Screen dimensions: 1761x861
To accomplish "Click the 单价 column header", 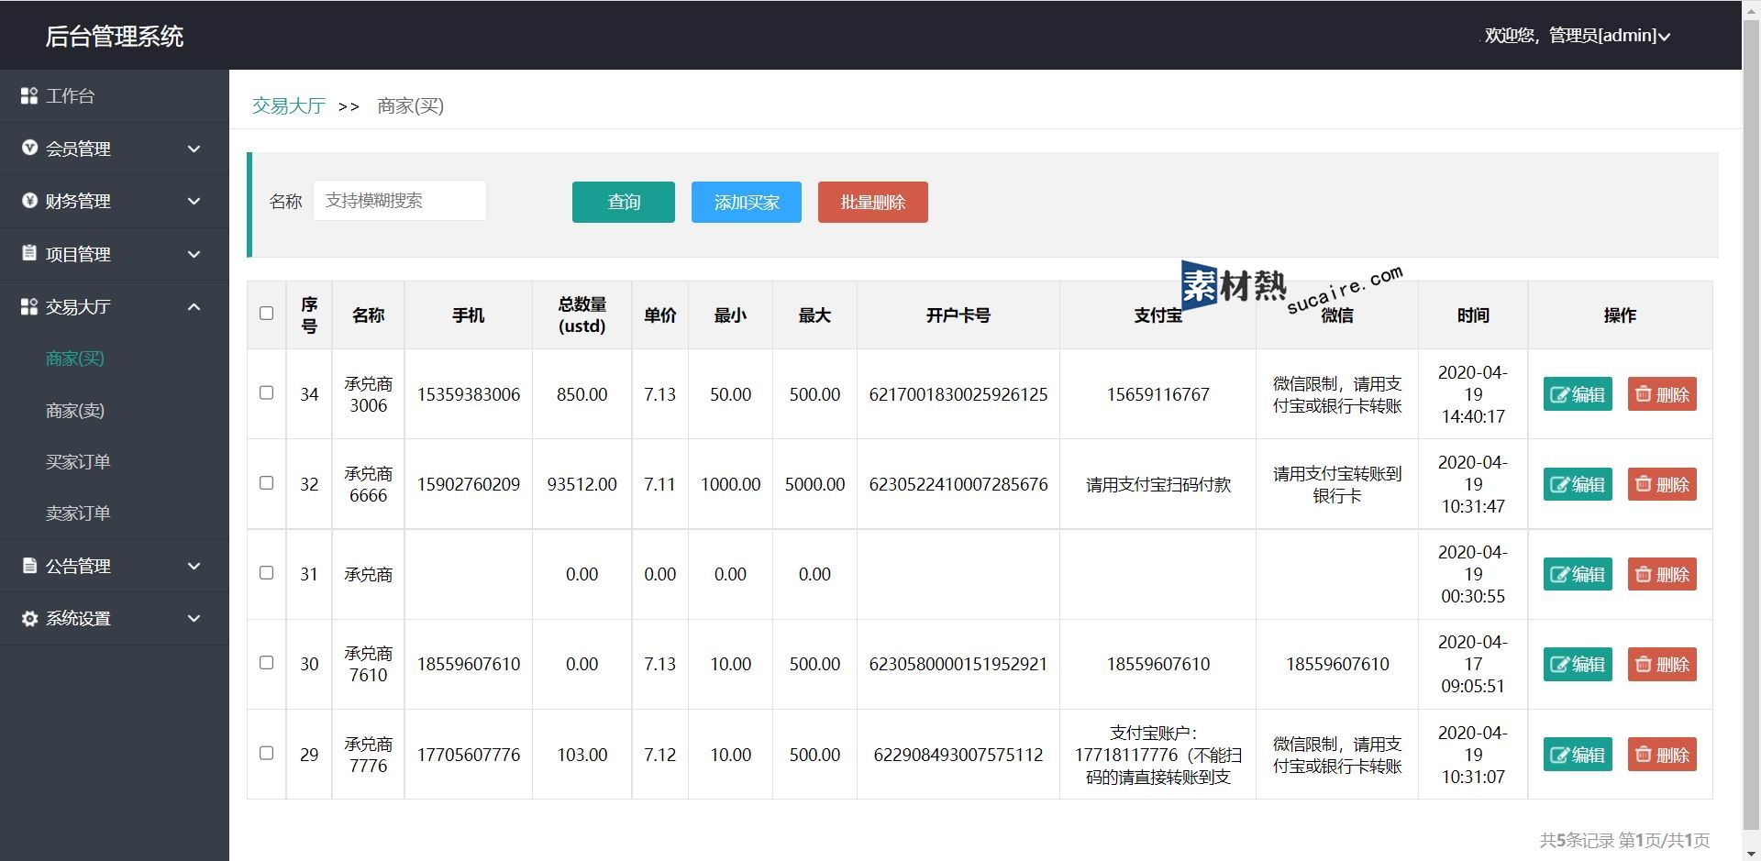I will coord(660,315).
